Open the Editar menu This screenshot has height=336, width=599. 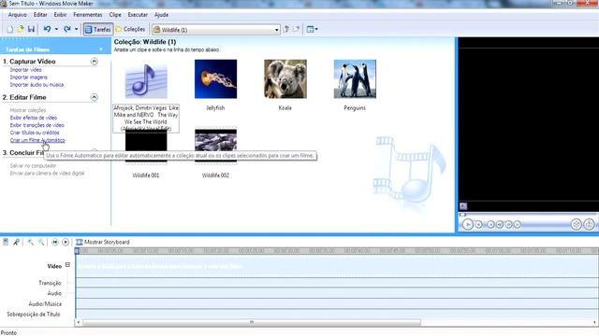click(x=40, y=15)
